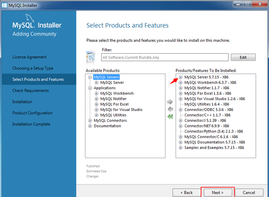This screenshot has width=269, height=197.
Task: Expand MySQL Workbench in Available Products
Action: point(96,94)
